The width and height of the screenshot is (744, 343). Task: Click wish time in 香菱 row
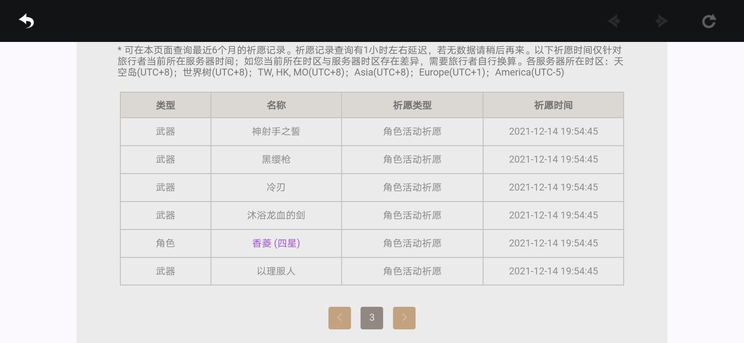point(553,243)
